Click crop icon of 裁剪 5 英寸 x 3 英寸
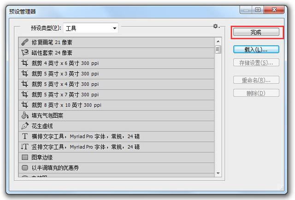The height and width of the screenshot is (200, 295). 25,74
